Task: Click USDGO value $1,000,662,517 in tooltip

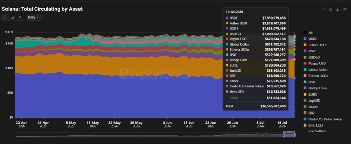Action: tap(274, 34)
